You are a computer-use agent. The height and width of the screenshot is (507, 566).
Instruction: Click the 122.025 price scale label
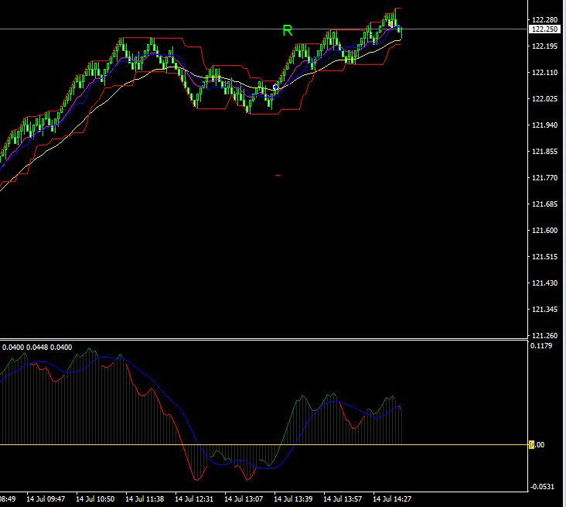point(544,98)
